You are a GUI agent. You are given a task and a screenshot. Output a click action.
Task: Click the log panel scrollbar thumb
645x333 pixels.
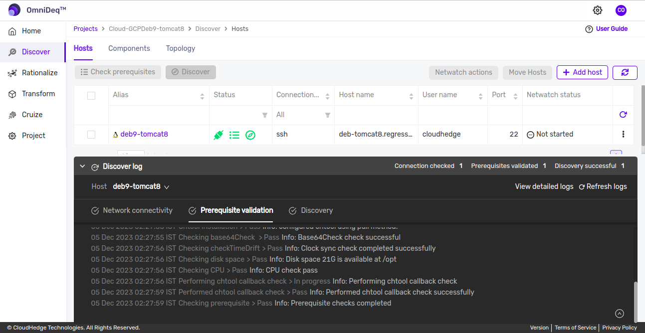(x=635, y=302)
